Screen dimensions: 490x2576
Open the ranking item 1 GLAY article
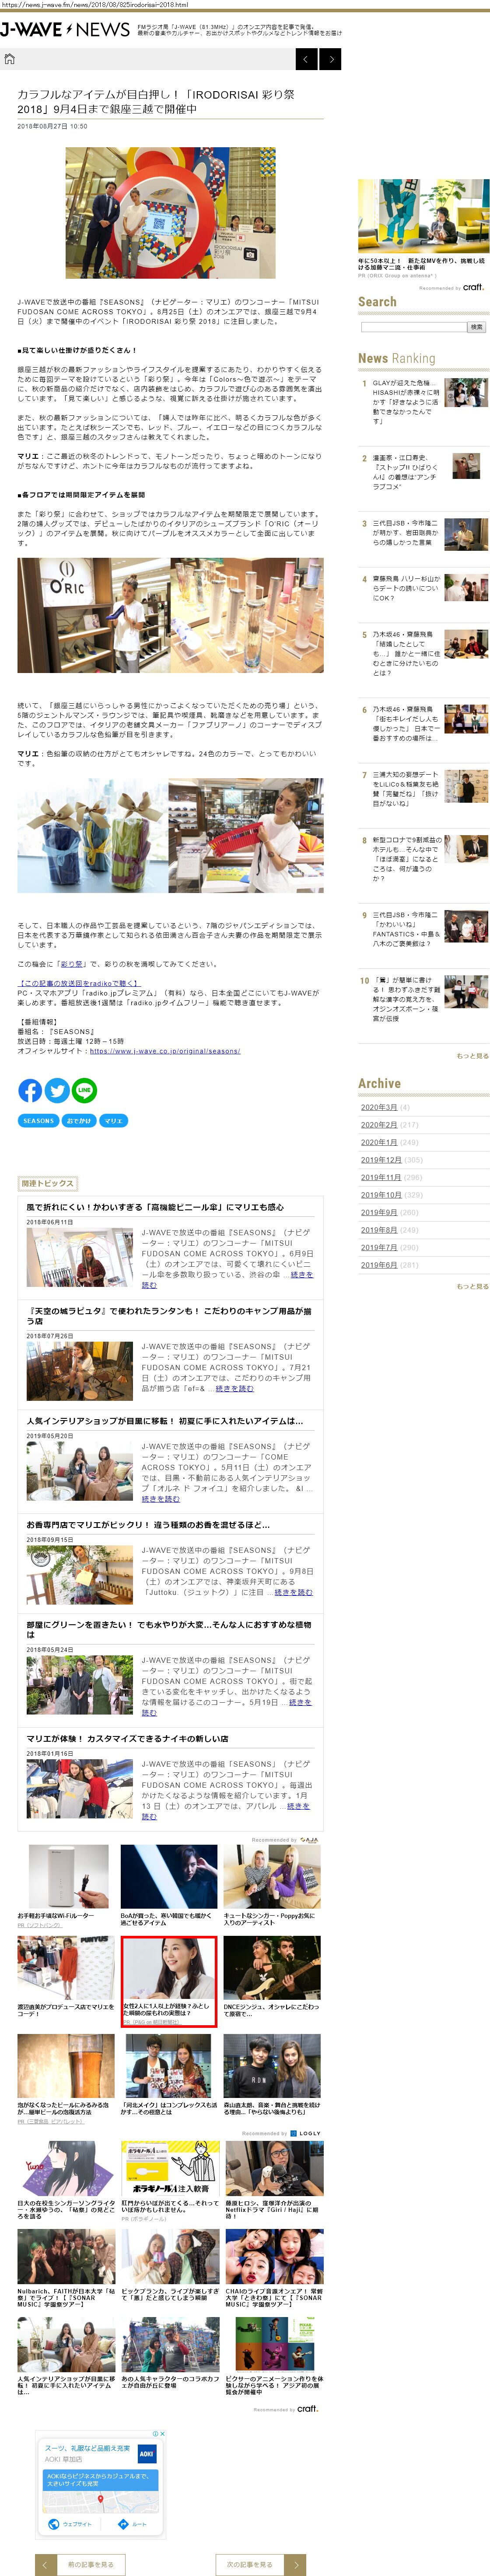pyautogui.click(x=406, y=401)
